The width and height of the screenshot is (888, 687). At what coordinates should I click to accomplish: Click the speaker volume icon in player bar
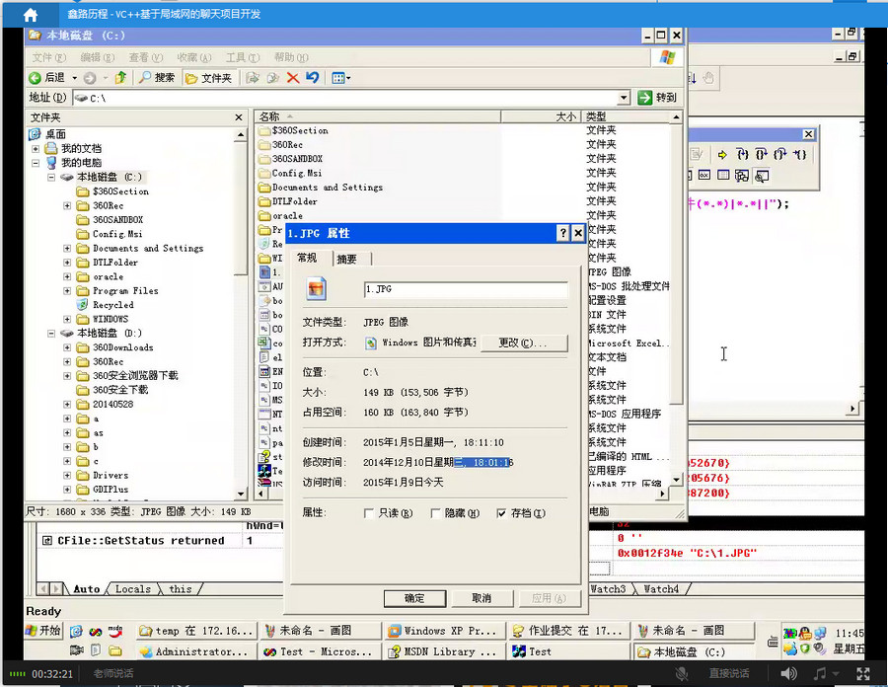pos(788,673)
